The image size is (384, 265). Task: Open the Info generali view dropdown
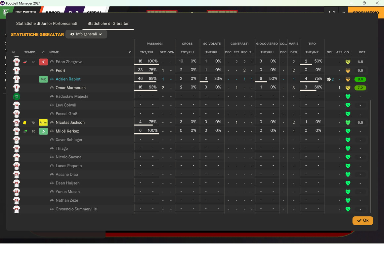tap(86, 34)
